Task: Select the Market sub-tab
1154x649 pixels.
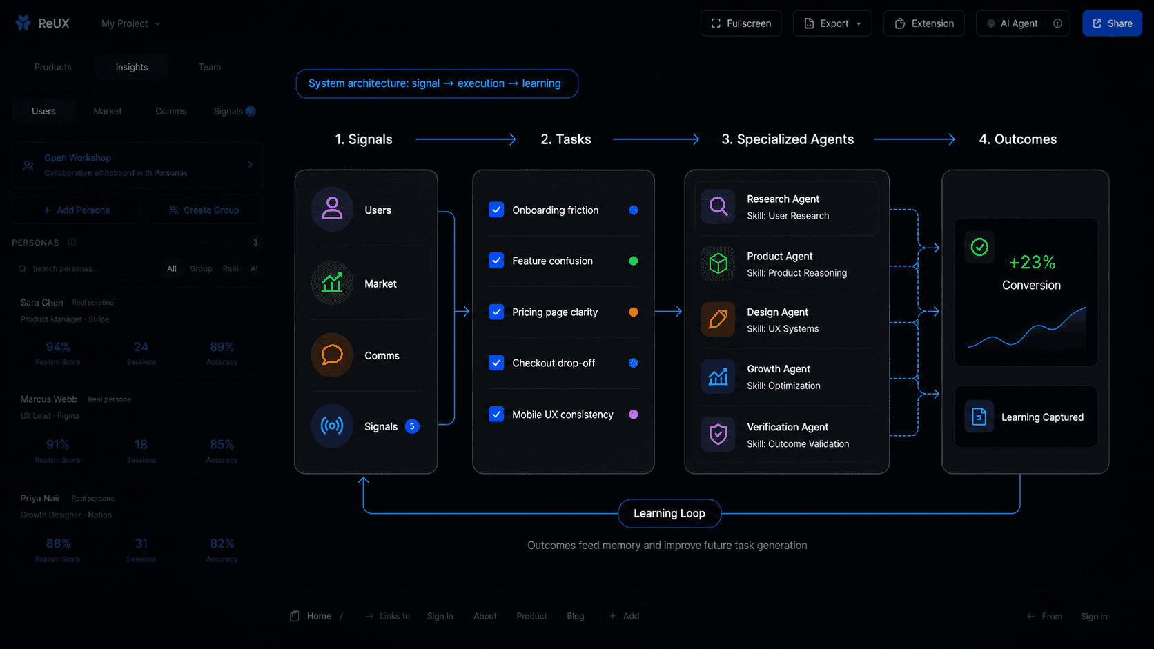Action: [108, 111]
